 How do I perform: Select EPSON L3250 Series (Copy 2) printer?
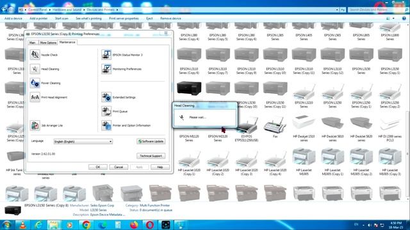pos(390,96)
